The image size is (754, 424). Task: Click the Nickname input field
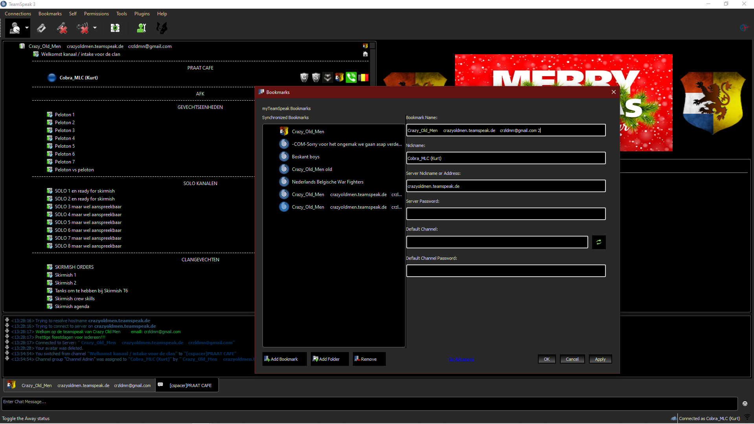506,158
